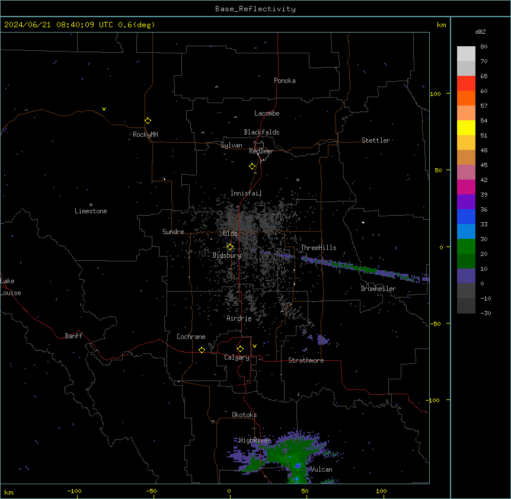Click the Olds label
511x499 pixels.
click(230, 233)
